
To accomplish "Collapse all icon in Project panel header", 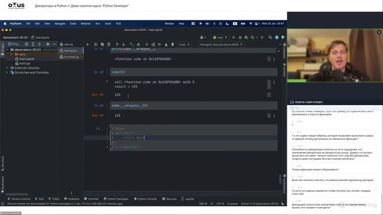I will pyautogui.click(x=39, y=44).
